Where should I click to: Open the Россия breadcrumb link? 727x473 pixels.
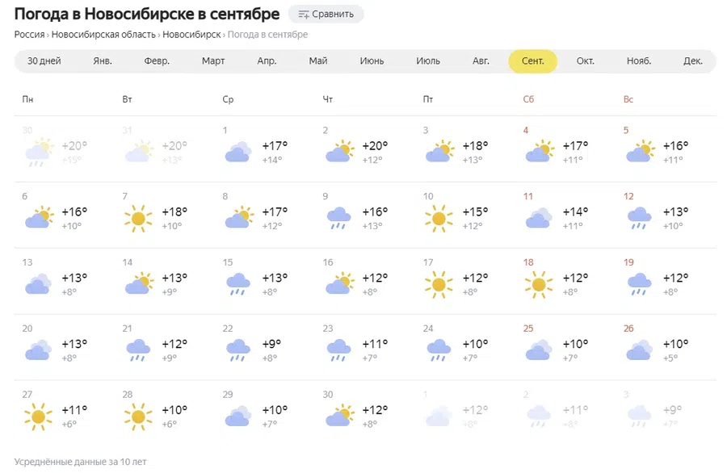(x=29, y=35)
